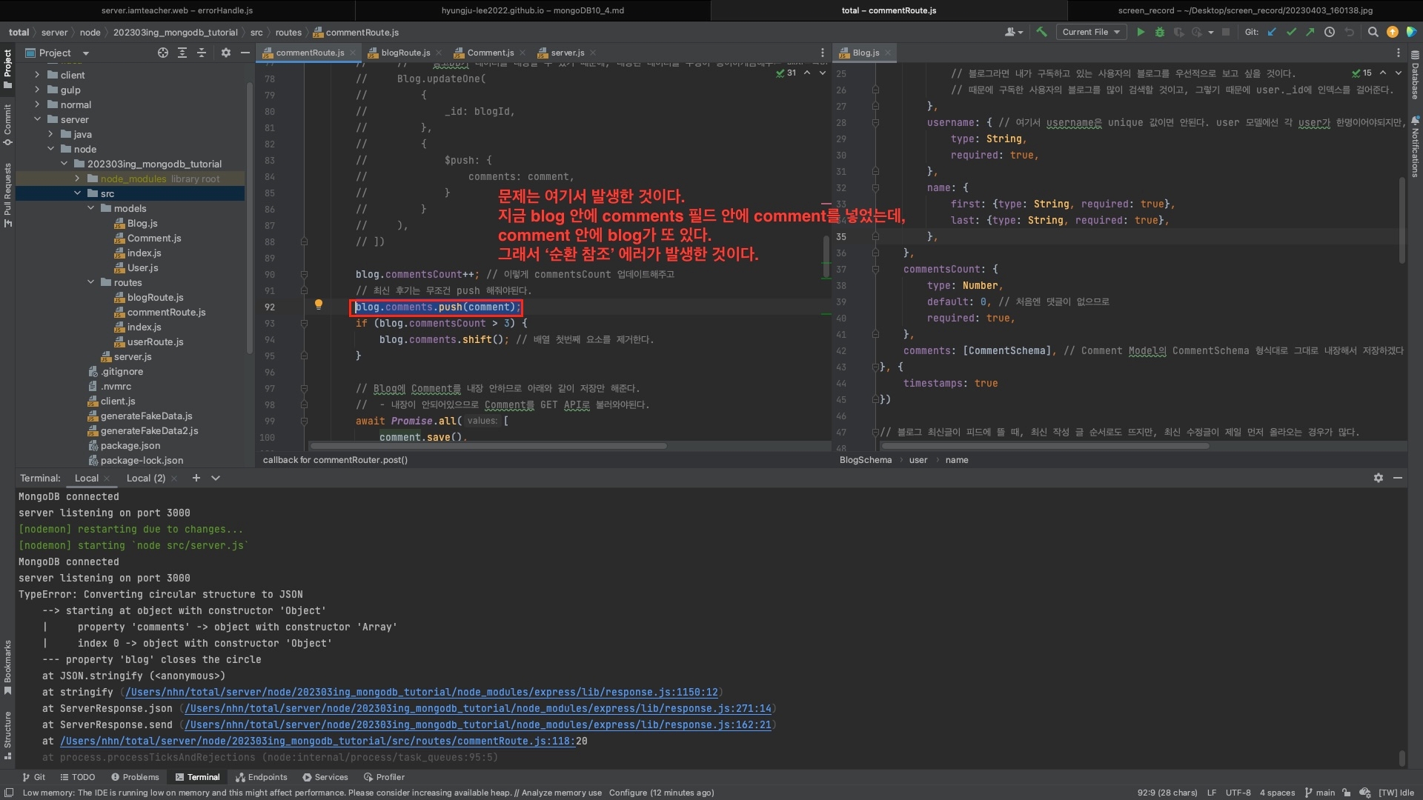Click Collapse All in the Project panel header
This screenshot has height=800, width=1423.
(202, 53)
